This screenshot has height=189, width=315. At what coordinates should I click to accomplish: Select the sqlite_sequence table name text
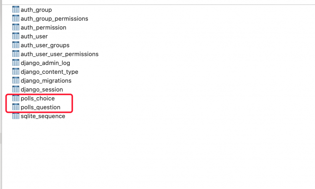coord(43,116)
